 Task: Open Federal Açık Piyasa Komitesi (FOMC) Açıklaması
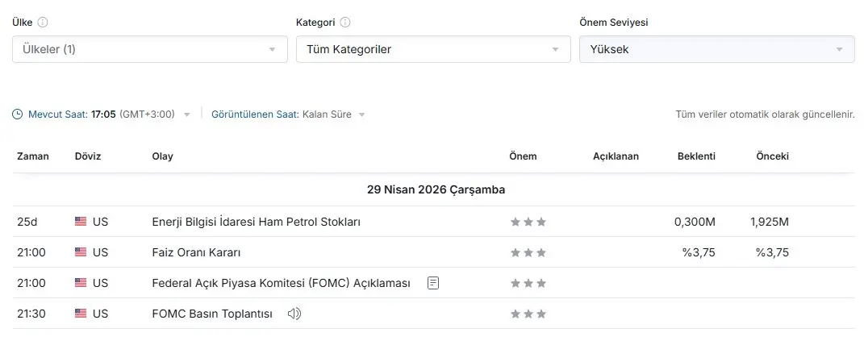point(281,283)
